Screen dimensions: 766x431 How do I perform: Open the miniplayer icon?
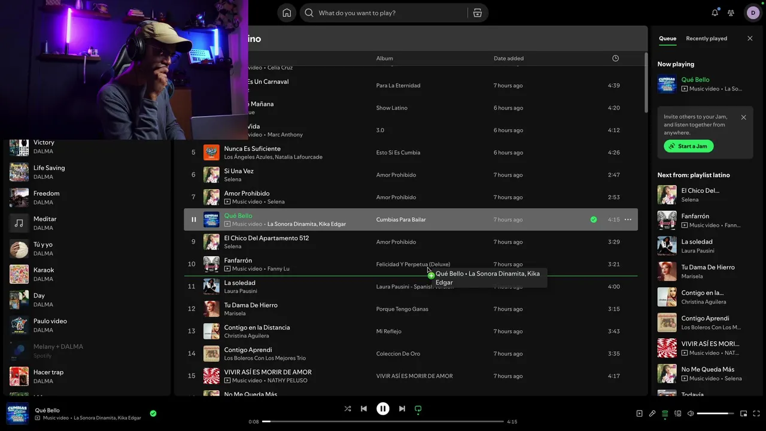(x=744, y=413)
